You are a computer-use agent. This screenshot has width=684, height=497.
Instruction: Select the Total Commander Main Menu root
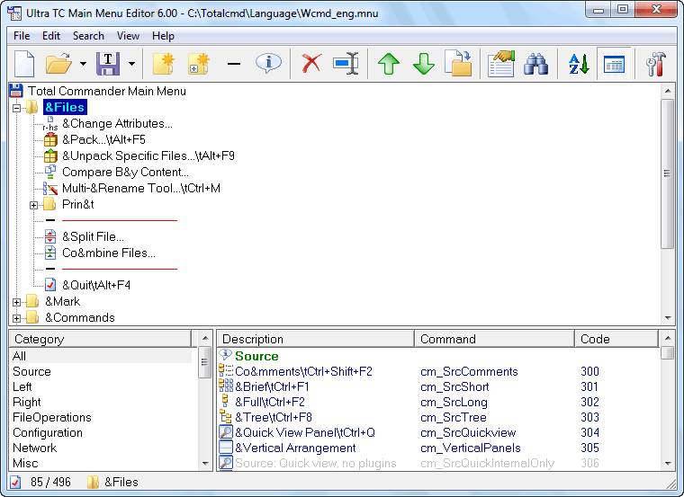tap(107, 91)
